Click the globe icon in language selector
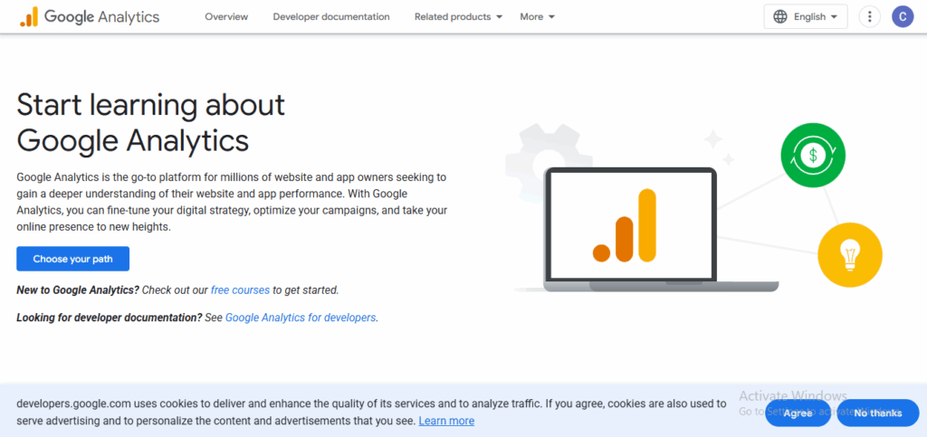 pos(780,16)
